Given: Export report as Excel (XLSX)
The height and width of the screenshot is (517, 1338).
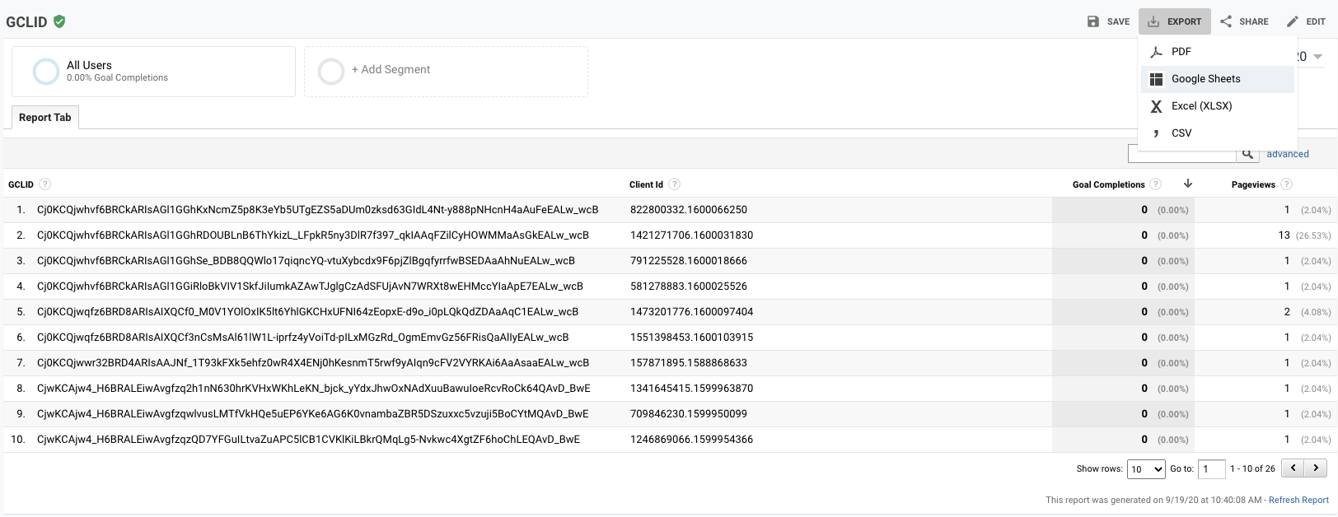Looking at the screenshot, I should point(1201,106).
